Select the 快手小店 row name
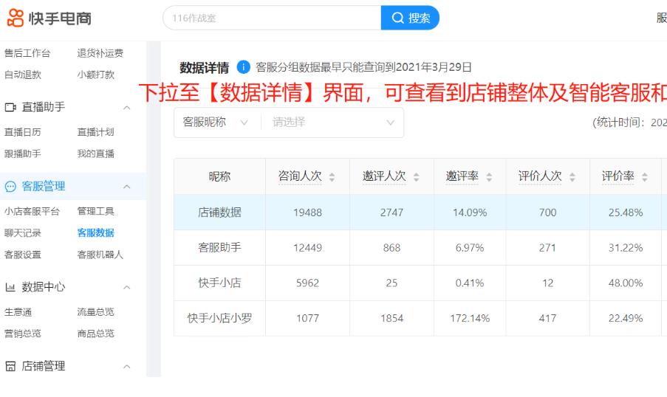Image resolution: width=667 pixels, height=397 pixels. point(219,283)
